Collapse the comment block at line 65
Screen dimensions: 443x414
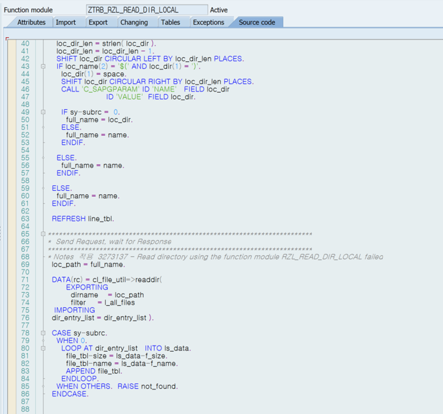pyautogui.click(x=43, y=234)
